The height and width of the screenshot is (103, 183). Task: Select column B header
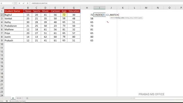28,8
